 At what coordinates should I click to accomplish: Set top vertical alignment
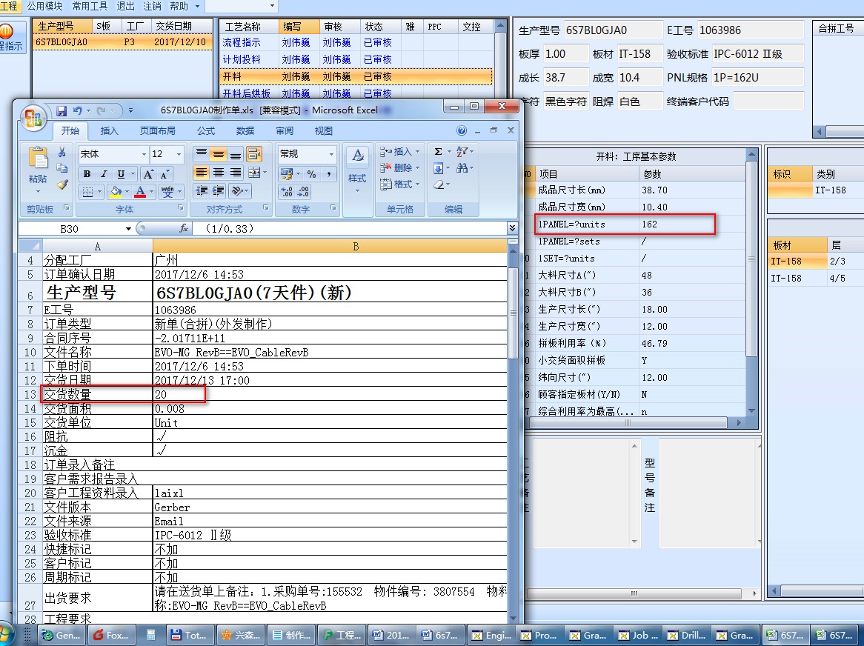tap(202, 153)
